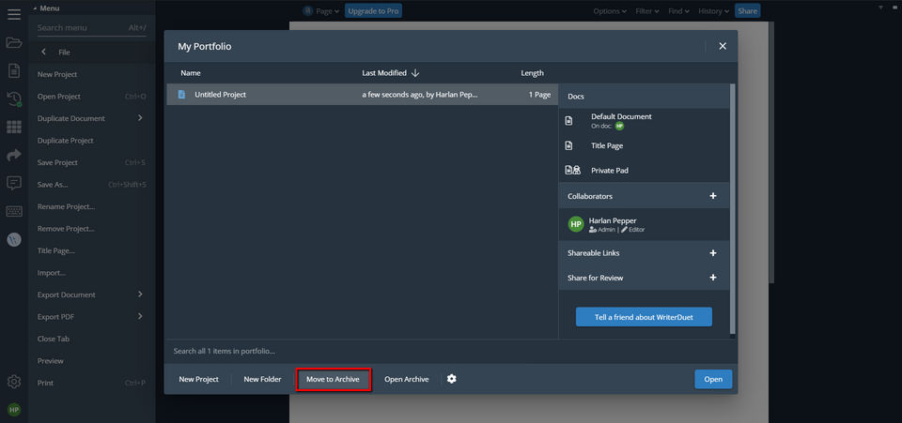
Task: Click the Collaborators section header
Action: point(644,196)
